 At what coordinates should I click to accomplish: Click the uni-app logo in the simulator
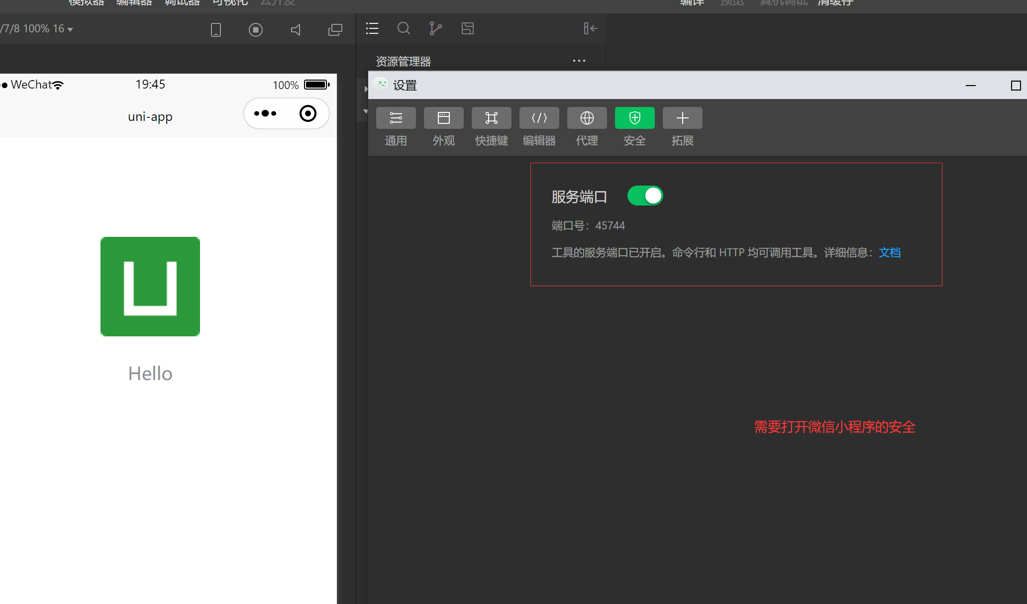[x=150, y=286]
